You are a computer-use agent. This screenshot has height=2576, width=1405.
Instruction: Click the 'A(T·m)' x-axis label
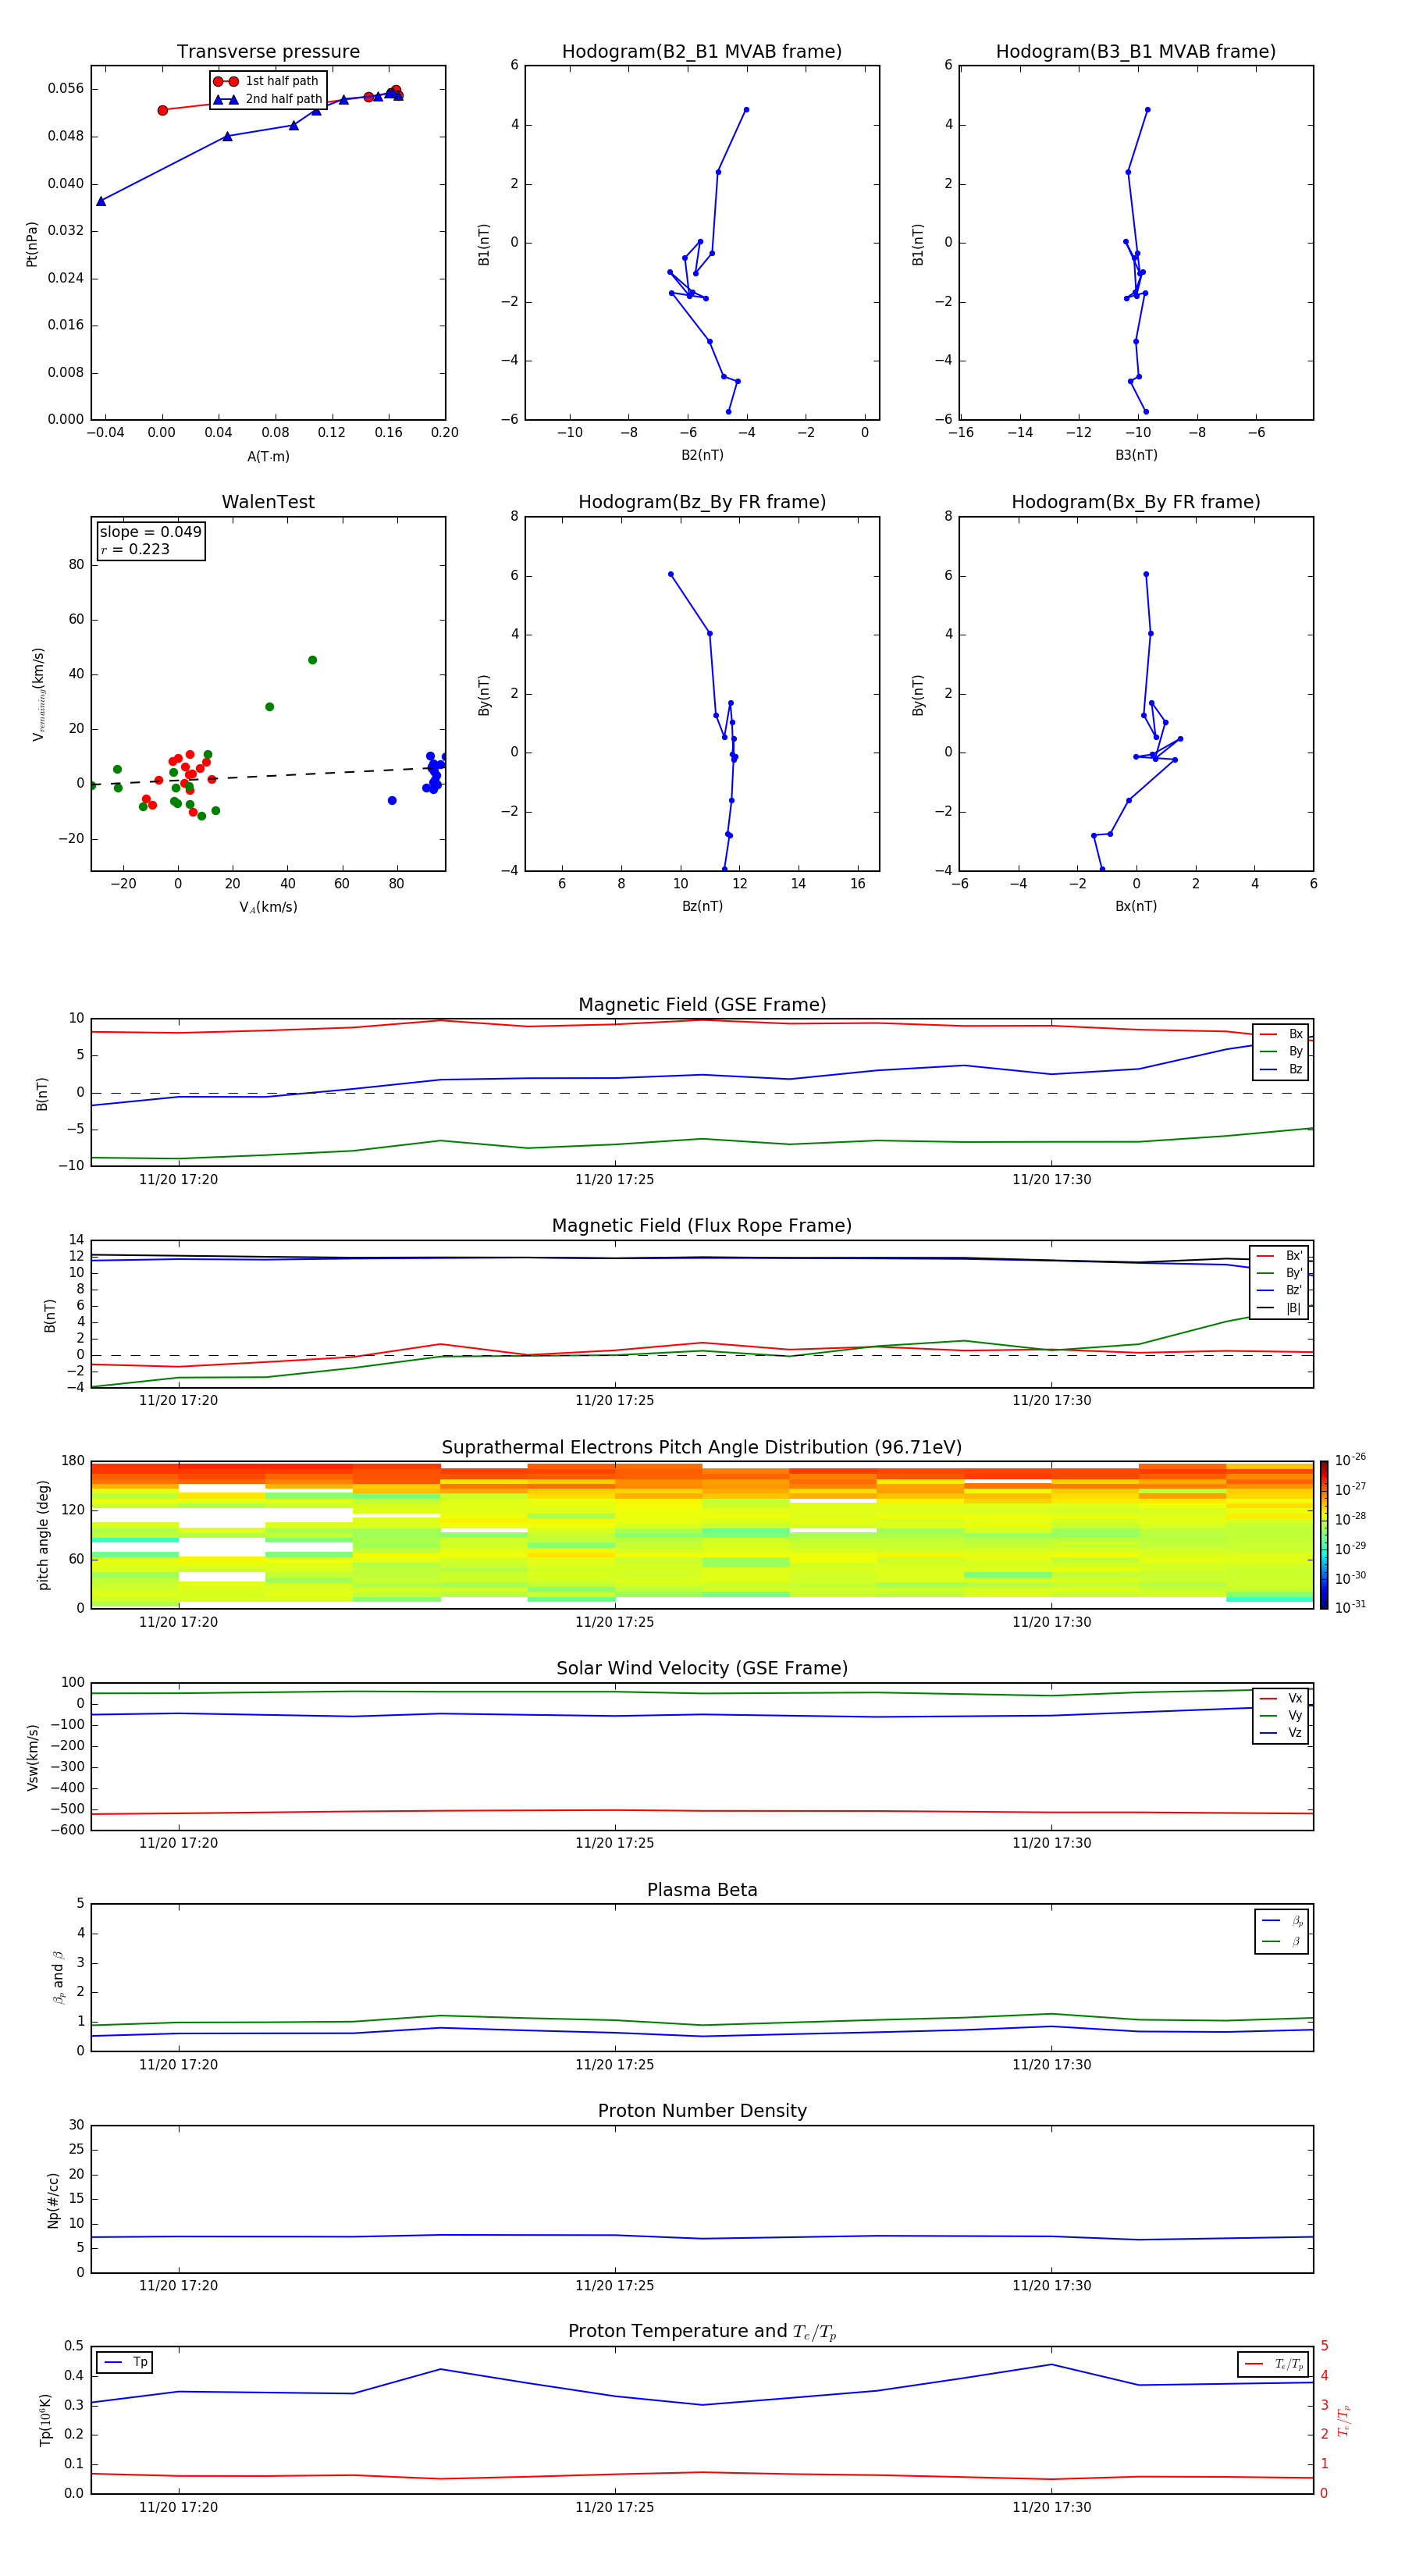coord(268,457)
